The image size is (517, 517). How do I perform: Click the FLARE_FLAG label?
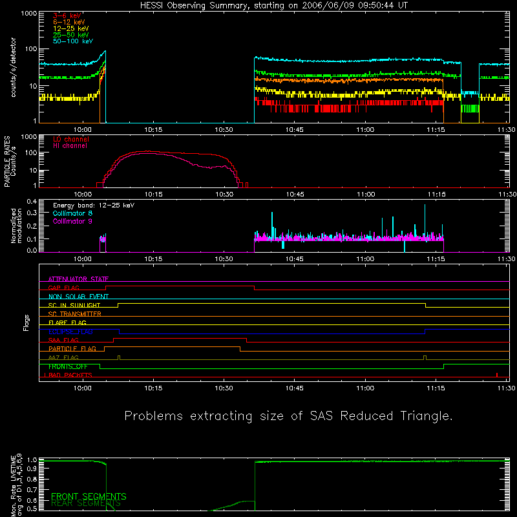pos(67,322)
